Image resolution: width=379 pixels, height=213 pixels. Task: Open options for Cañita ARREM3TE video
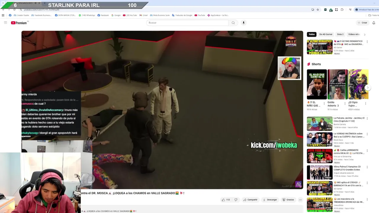click(367, 151)
